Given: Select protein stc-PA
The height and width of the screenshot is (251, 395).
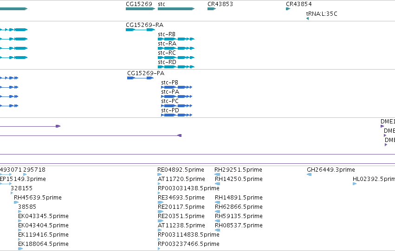Looking at the screenshot, I should pyautogui.click(x=176, y=97).
